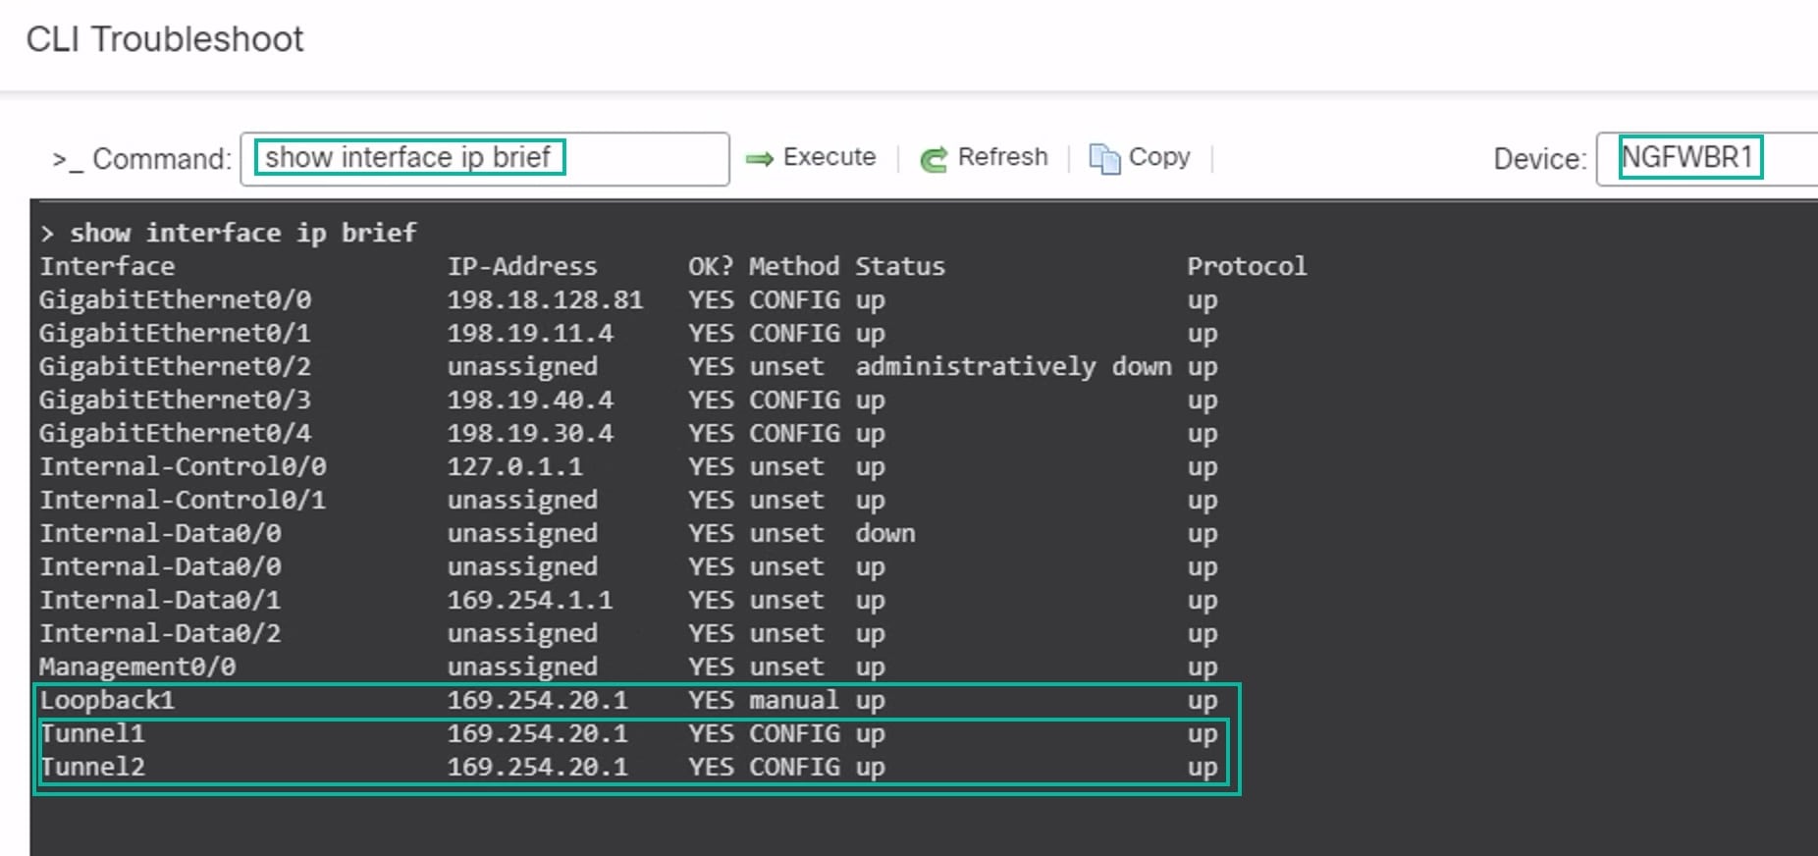Focus the Command input field

pos(485,159)
